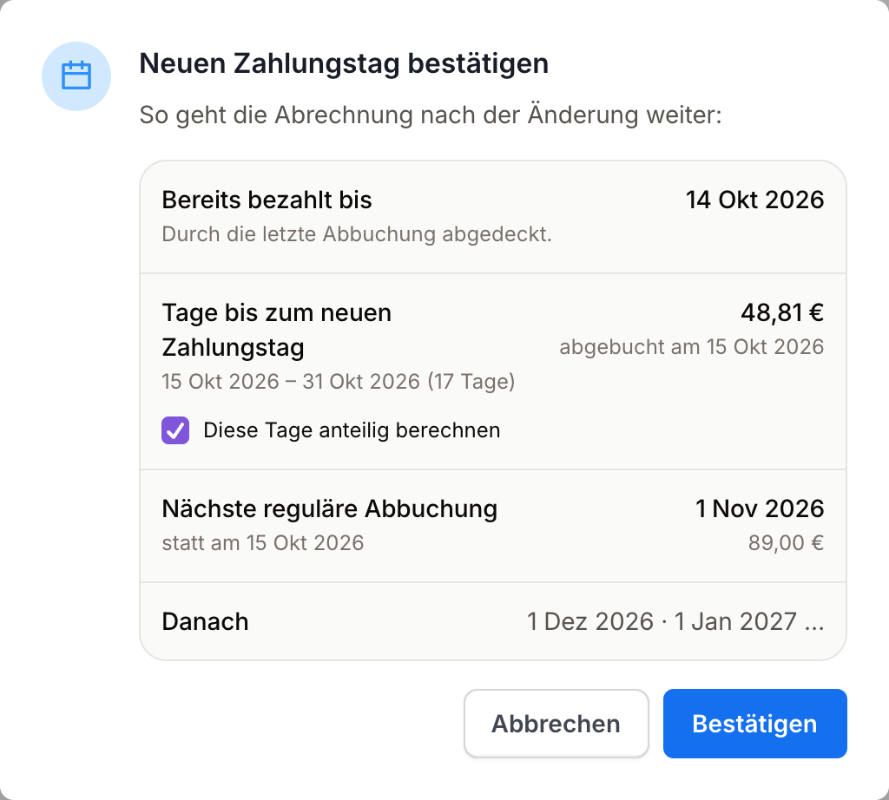Select the "Bereits bezahlt bis" row label
This screenshot has height=800, width=889.
[x=267, y=200]
